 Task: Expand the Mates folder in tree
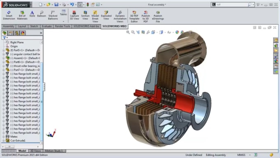(3, 137)
